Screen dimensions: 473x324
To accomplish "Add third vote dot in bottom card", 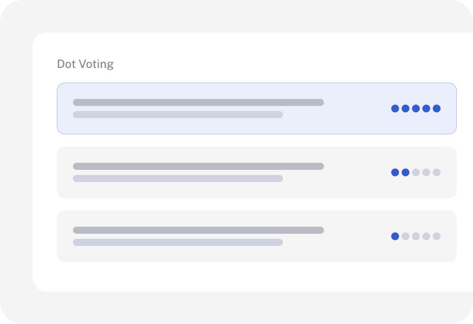I will (x=416, y=236).
